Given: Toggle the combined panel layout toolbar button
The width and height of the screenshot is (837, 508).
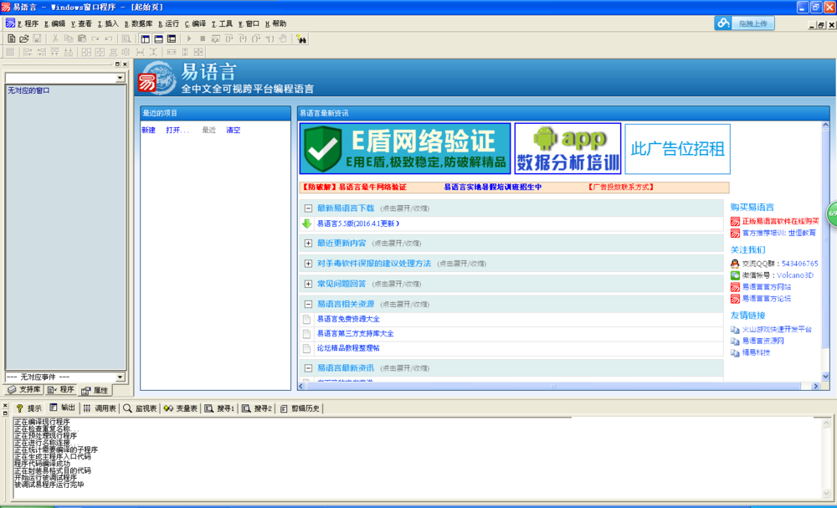Looking at the screenshot, I should [172, 39].
